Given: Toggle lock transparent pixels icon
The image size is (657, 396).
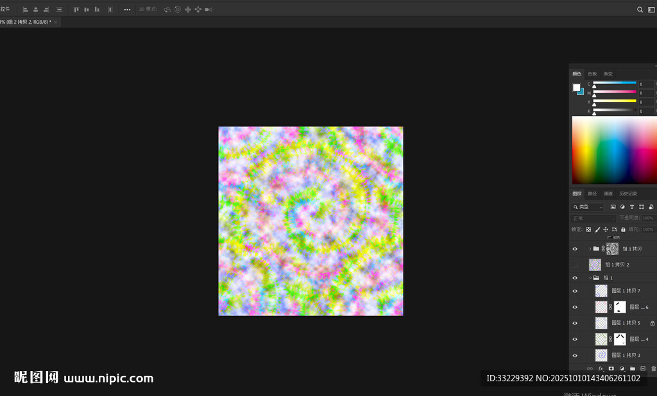Looking at the screenshot, I should (588, 229).
